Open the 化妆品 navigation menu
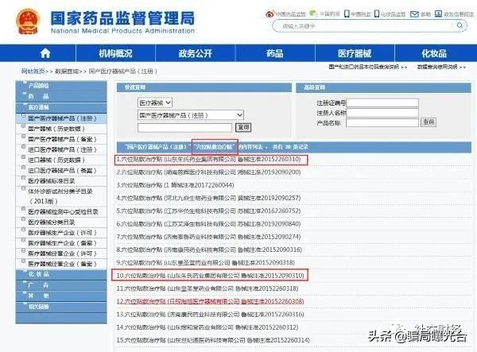Viewport: 477px width, 352px height. point(434,53)
